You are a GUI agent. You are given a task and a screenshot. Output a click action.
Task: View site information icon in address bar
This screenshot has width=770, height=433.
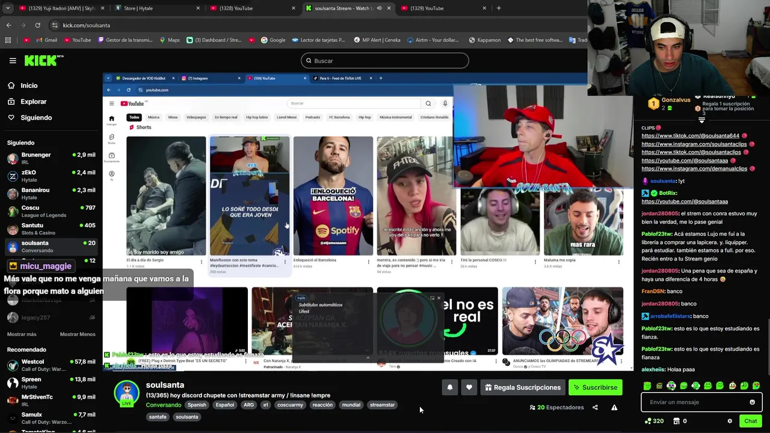point(55,25)
